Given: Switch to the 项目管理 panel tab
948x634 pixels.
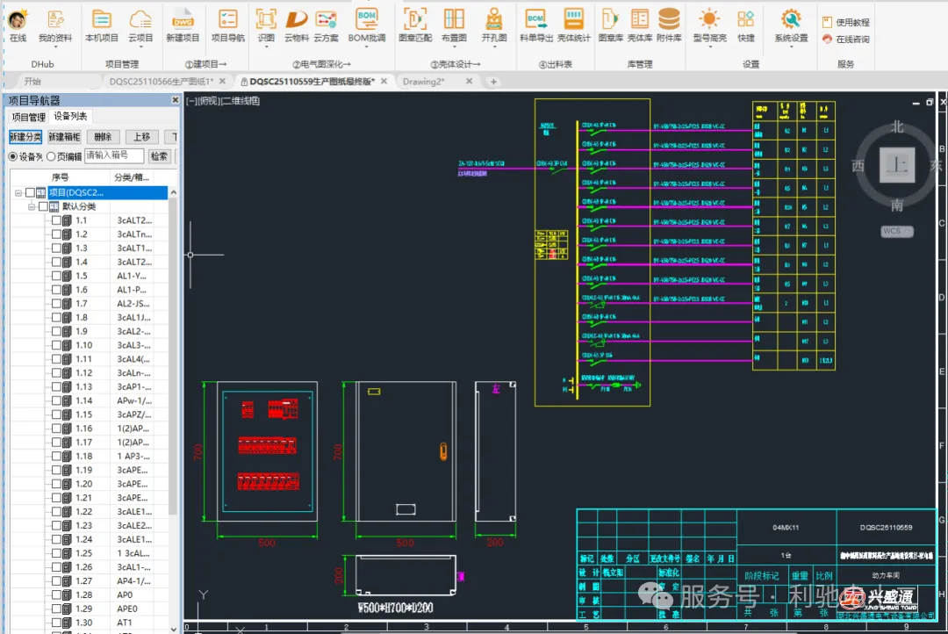Looking at the screenshot, I should (x=28, y=117).
